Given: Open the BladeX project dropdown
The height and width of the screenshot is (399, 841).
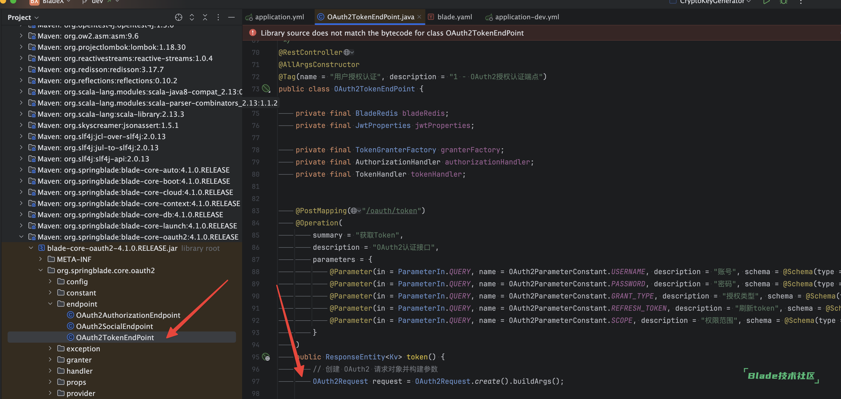Looking at the screenshot, I should pos(57,2).
